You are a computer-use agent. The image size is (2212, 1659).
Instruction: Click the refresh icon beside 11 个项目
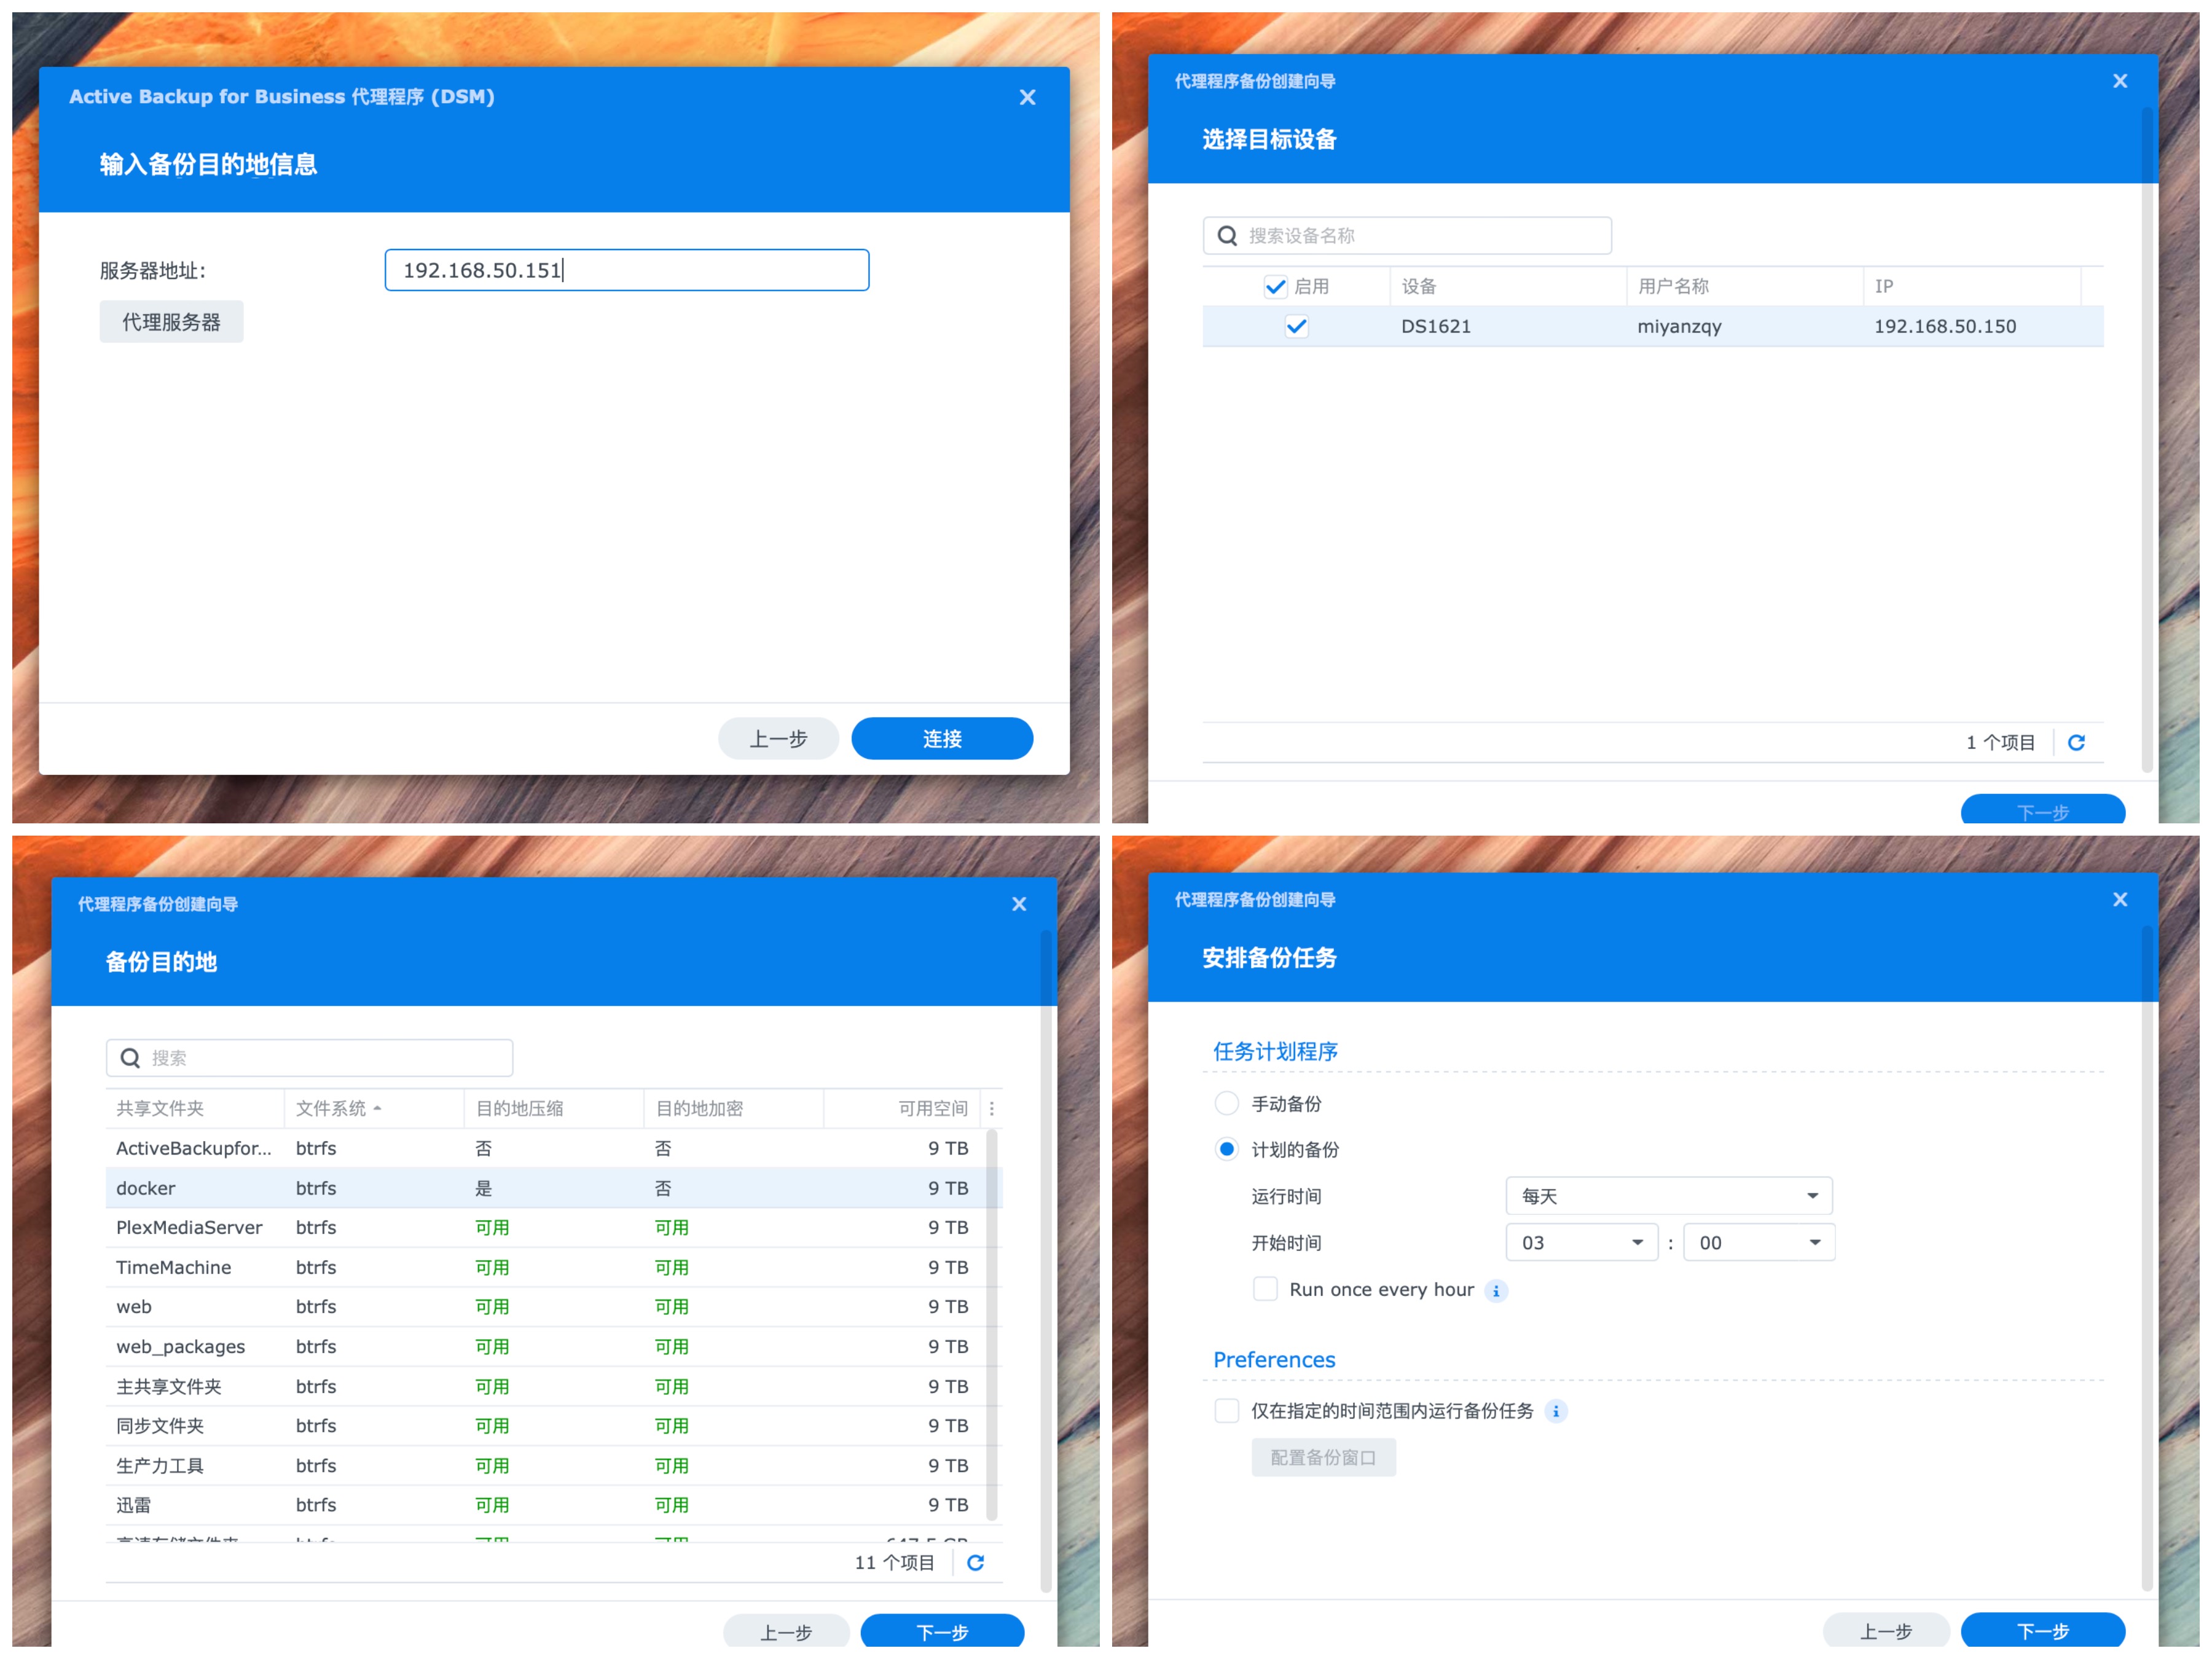(975, 1562)
